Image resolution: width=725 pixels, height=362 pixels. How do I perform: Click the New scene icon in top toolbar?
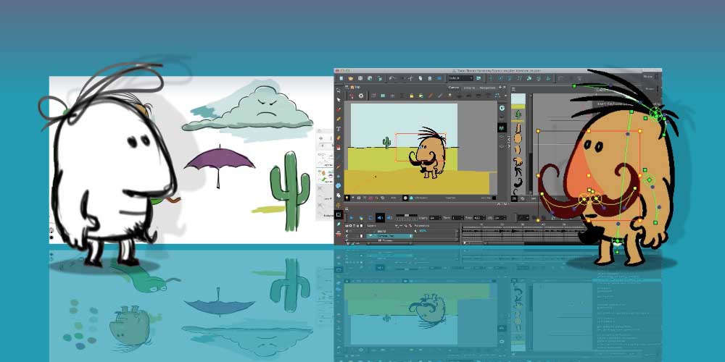(x=340, y=78)
